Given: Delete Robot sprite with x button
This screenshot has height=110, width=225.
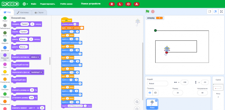Looking at the screenshot, I should pyautogui.click(x=156, y=101).
